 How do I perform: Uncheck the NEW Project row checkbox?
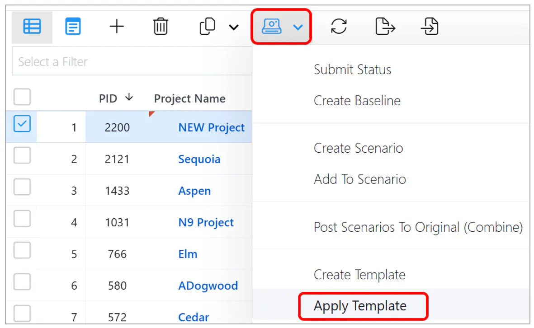coord(22,123)
